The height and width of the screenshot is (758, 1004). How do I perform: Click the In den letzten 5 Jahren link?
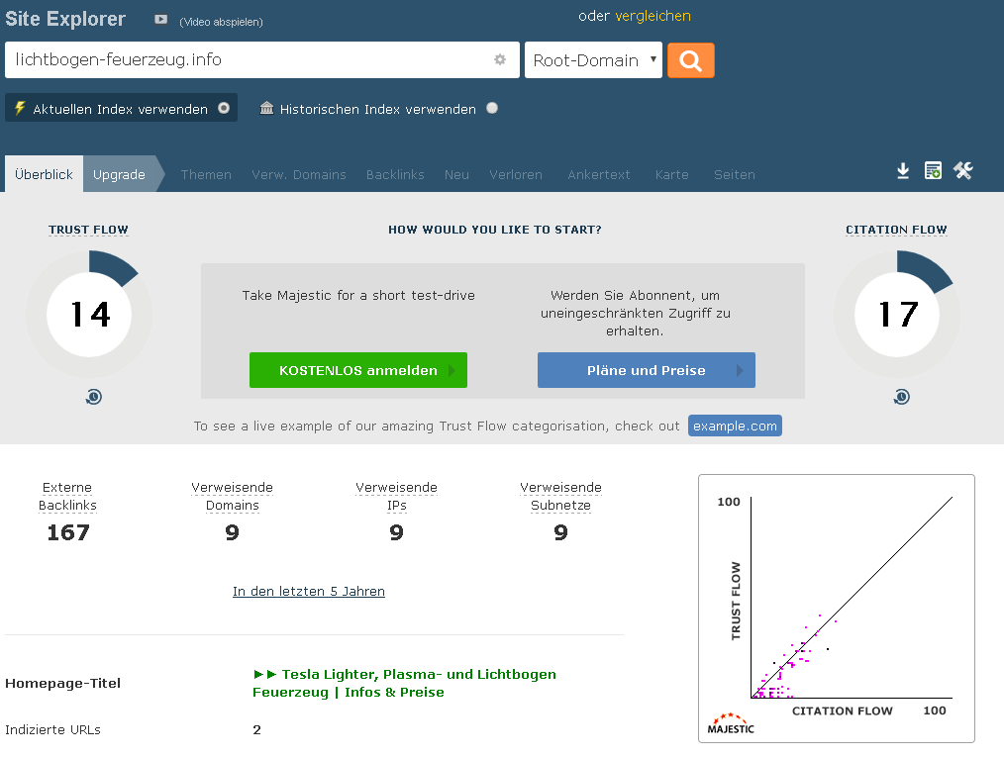pyautogui.click(x=309, y=591)
